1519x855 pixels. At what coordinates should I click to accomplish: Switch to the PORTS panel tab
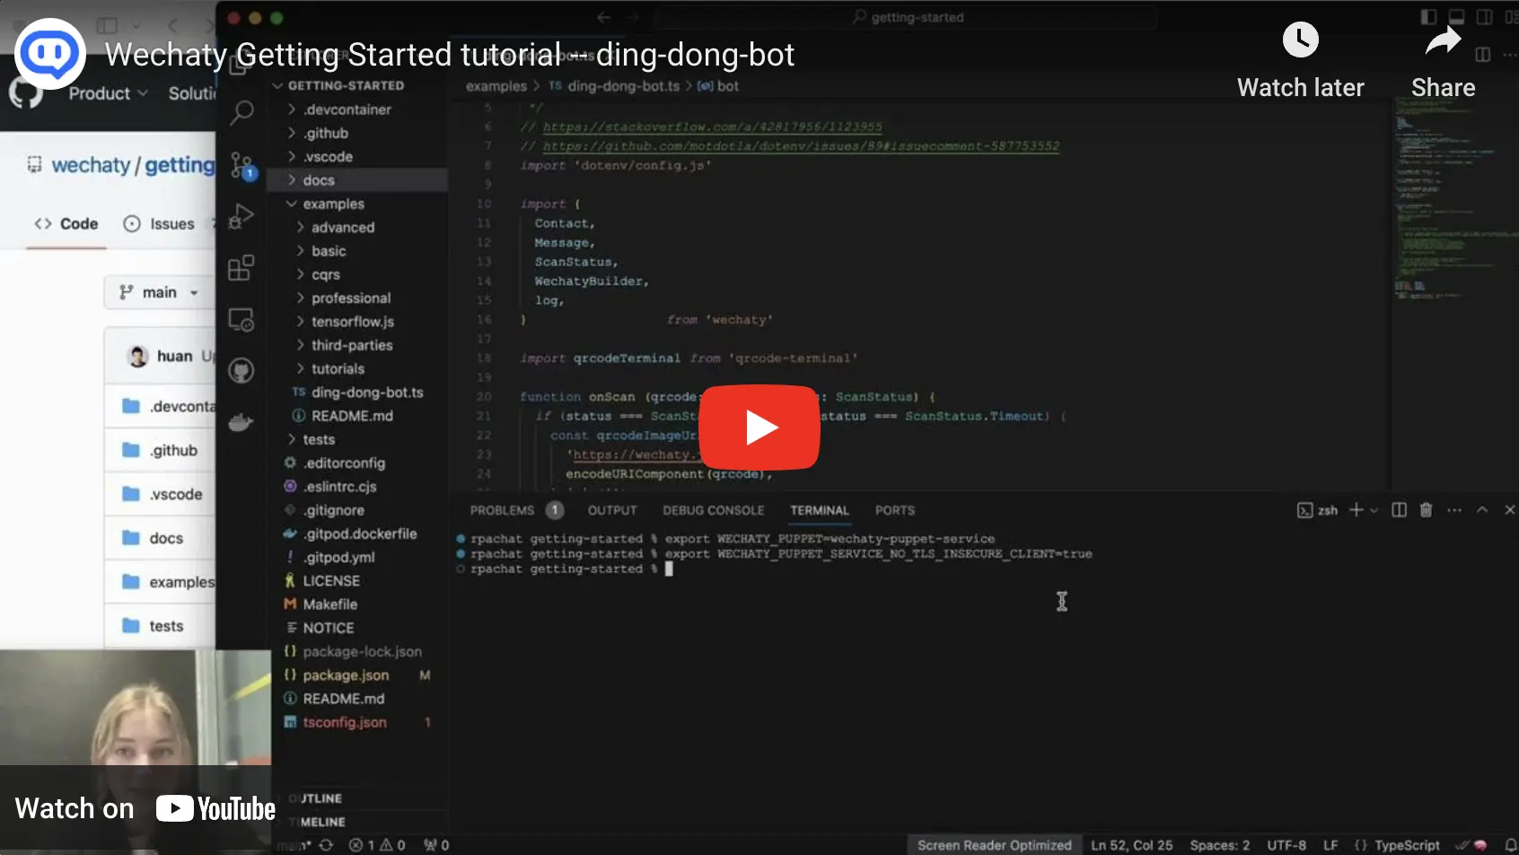(x=895, y=510)
